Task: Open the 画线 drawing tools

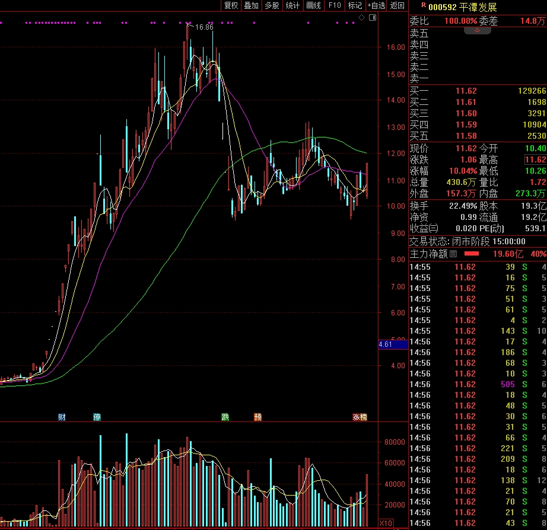Action: tap(314, 5)
